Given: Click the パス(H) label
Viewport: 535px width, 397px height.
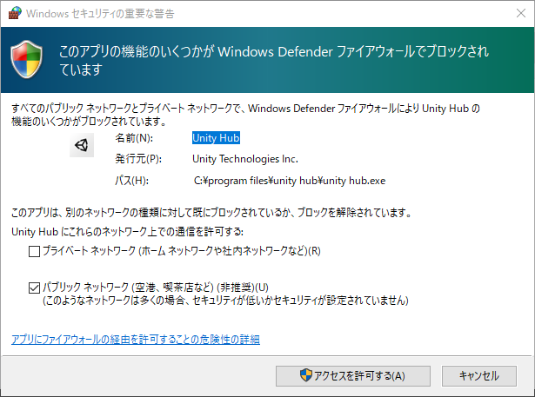Looking at the screenshot, I should tap(132, 181).
